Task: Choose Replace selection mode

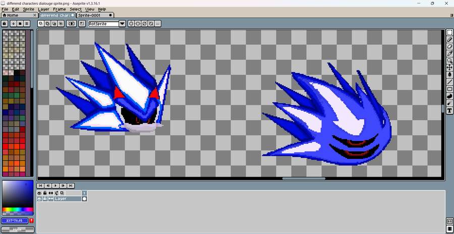Action: click(41, 24)
